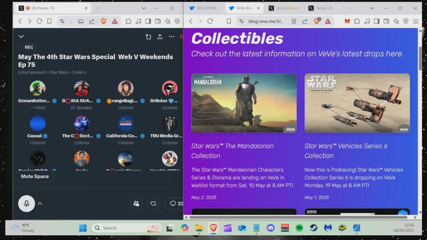Go back in the right browser
Viewport: 427px width, 240px height.
click(x=190, y=21)
